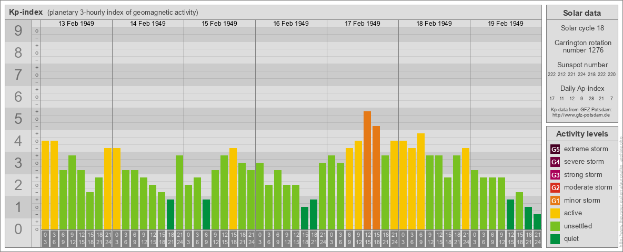The height and width of the screenshot is (252, 623).
Task: Click the Kp scale number 5
Action: 18,119
